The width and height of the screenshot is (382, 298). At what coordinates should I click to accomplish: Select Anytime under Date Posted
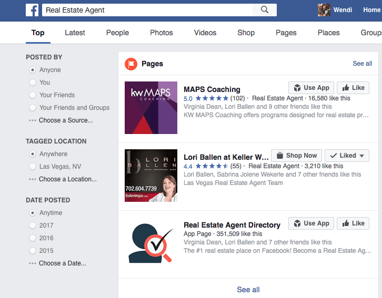pyautogui.click(x=33, y=213)
